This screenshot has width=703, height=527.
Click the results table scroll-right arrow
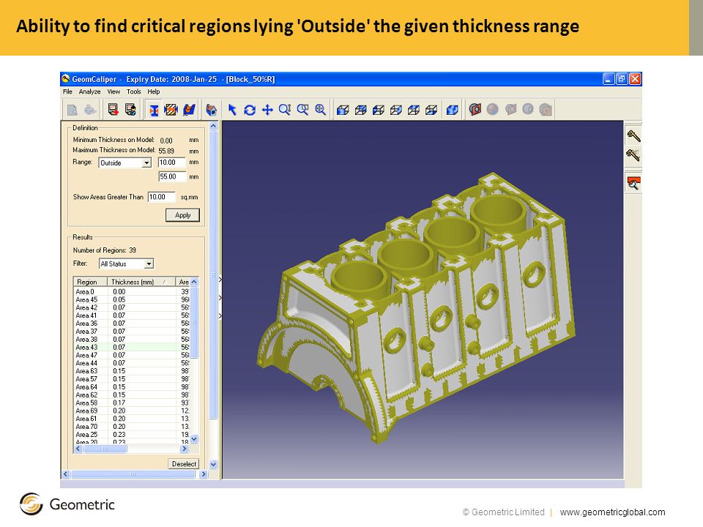pos(184,449)
